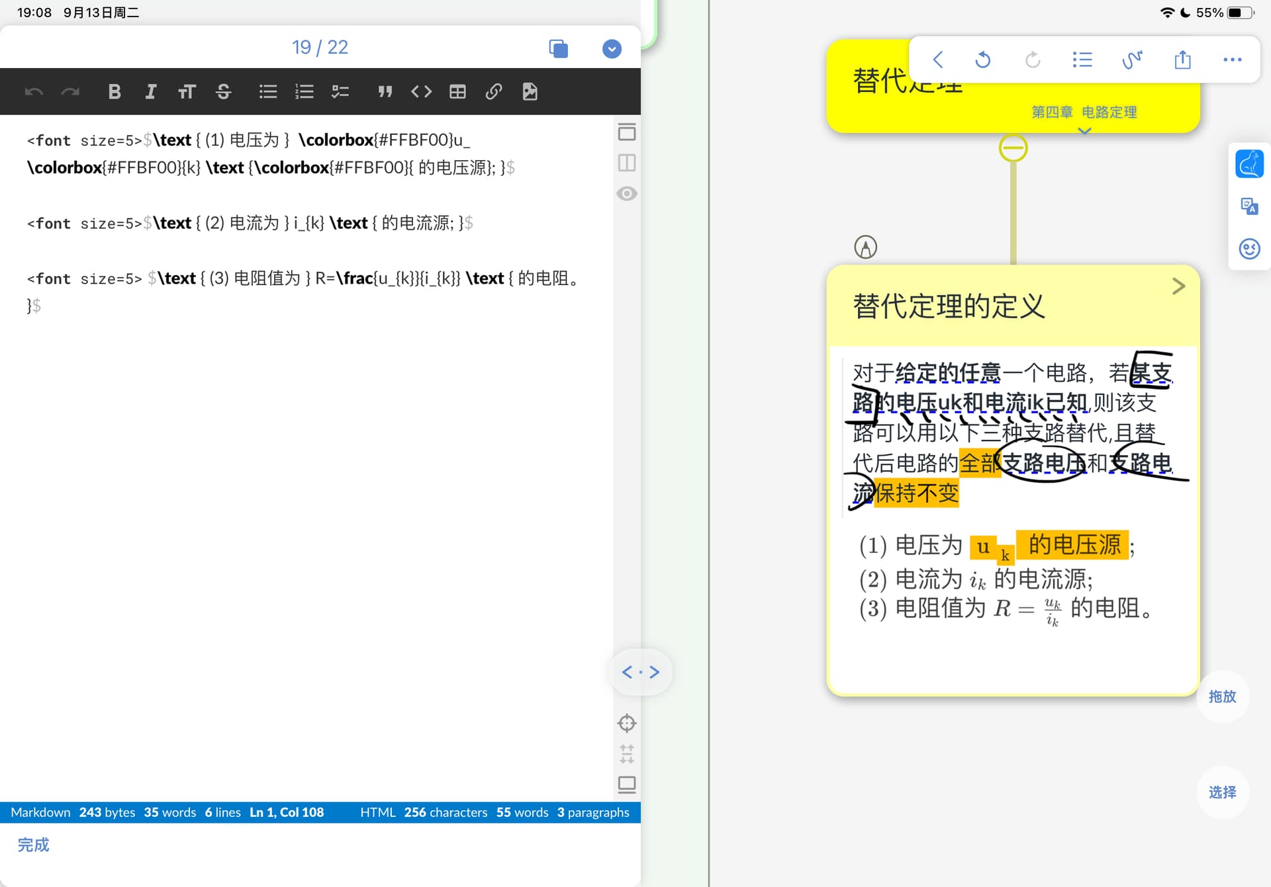Tap the 19:08 clock in status bar
This screenshot has height=887, width=1271.
(x=34, y=13)
